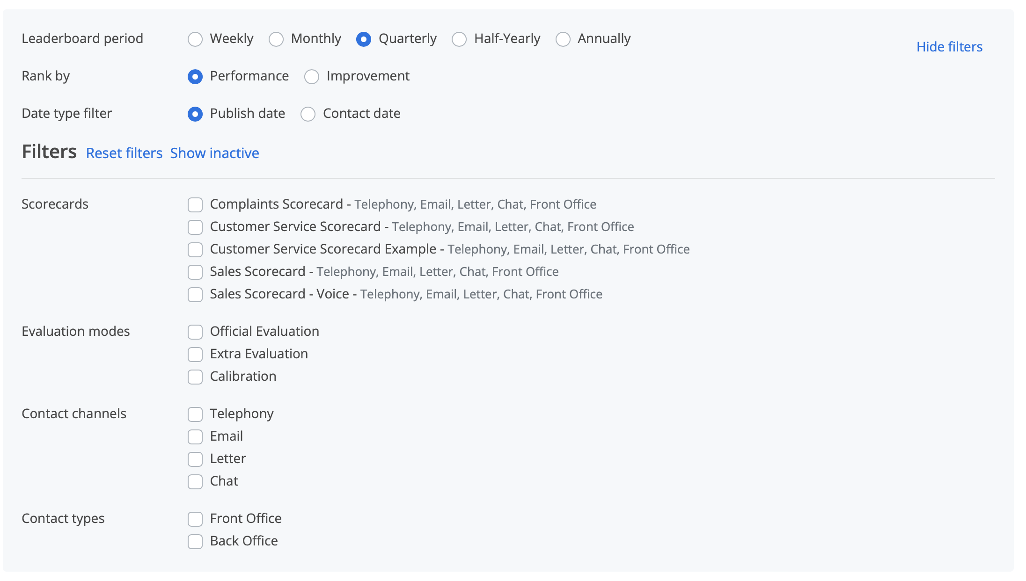The image size is (1026, 581).
Task: Click the Hide filters link
Action: [949, 47]
